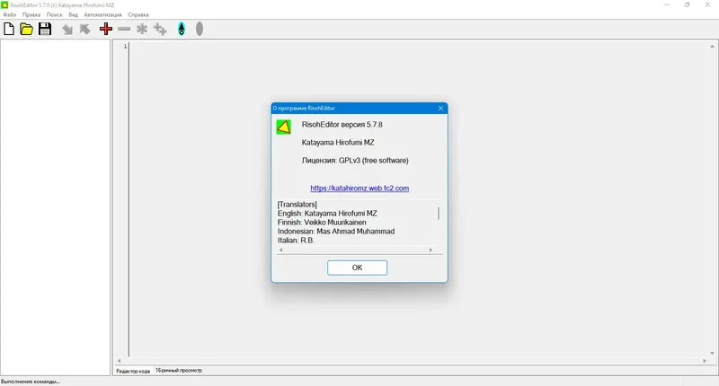
Task: Click the editor's scroll-up arrow
Action: coord(712,47)
